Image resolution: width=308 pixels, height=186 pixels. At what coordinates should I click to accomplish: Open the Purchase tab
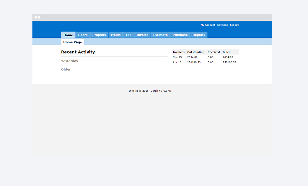180,35
